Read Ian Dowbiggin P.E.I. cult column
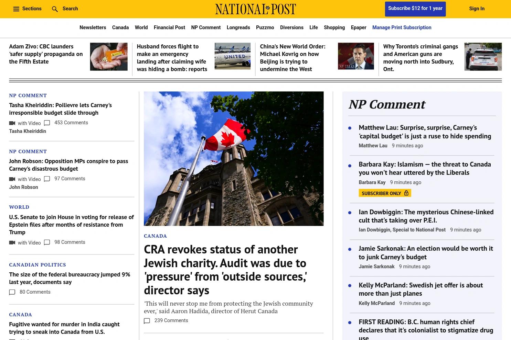The image size is (511, 340). (x=426, y=216)
